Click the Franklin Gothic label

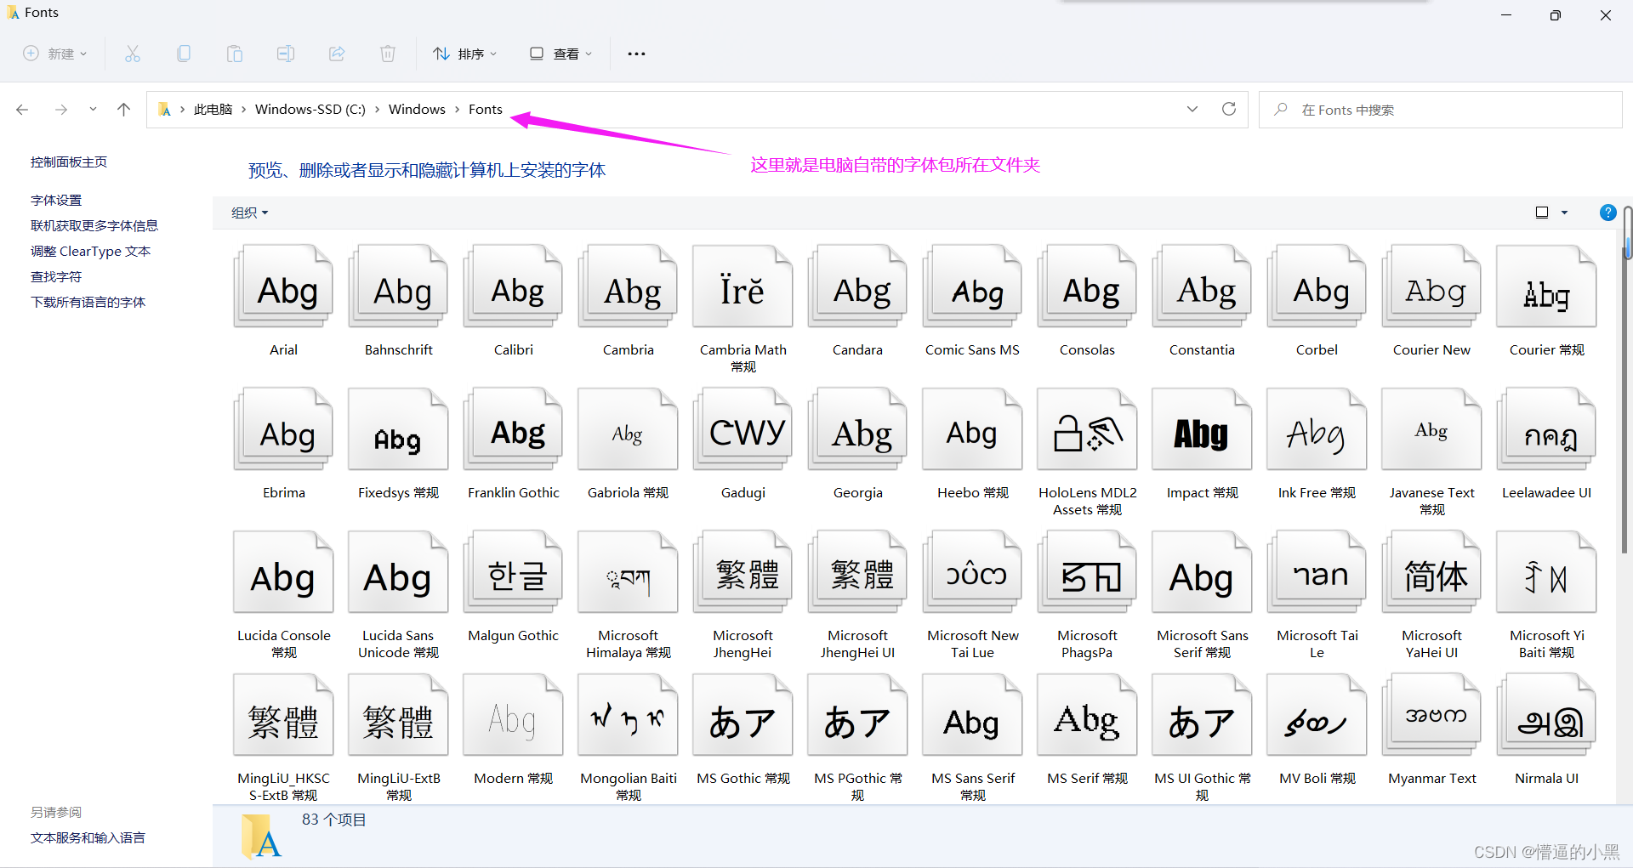513,492
